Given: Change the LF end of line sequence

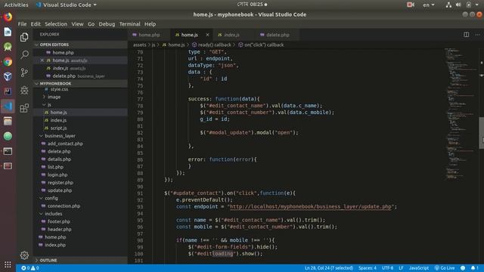Looking at the screenshot, I should click(401, 268).
